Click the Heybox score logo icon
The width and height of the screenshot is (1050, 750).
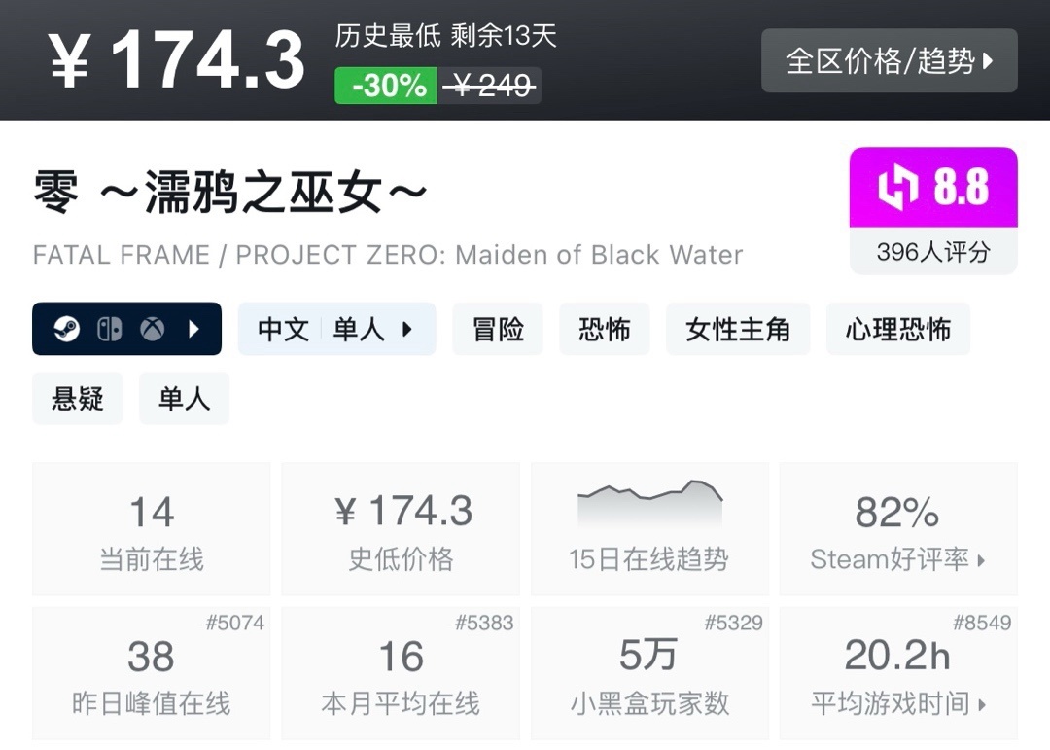pyautogui.click(x=898, y=188)
